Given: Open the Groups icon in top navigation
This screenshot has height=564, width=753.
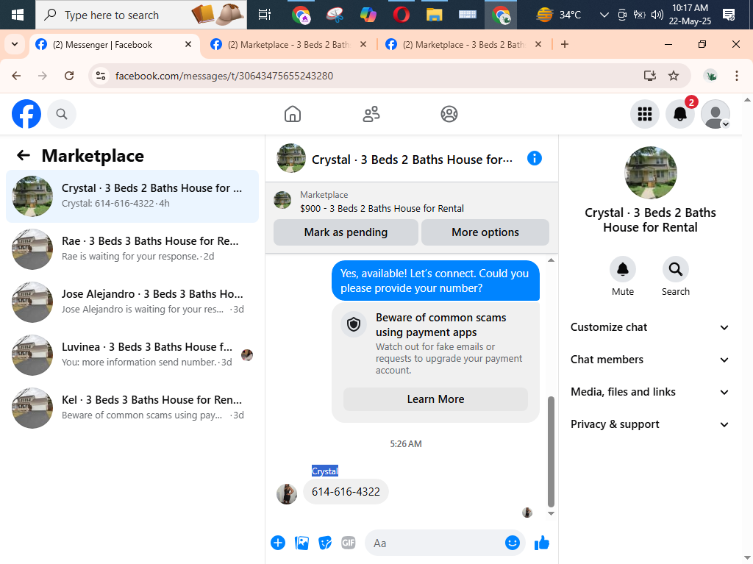Looking at the screenshot, I should tap(449, 114).
